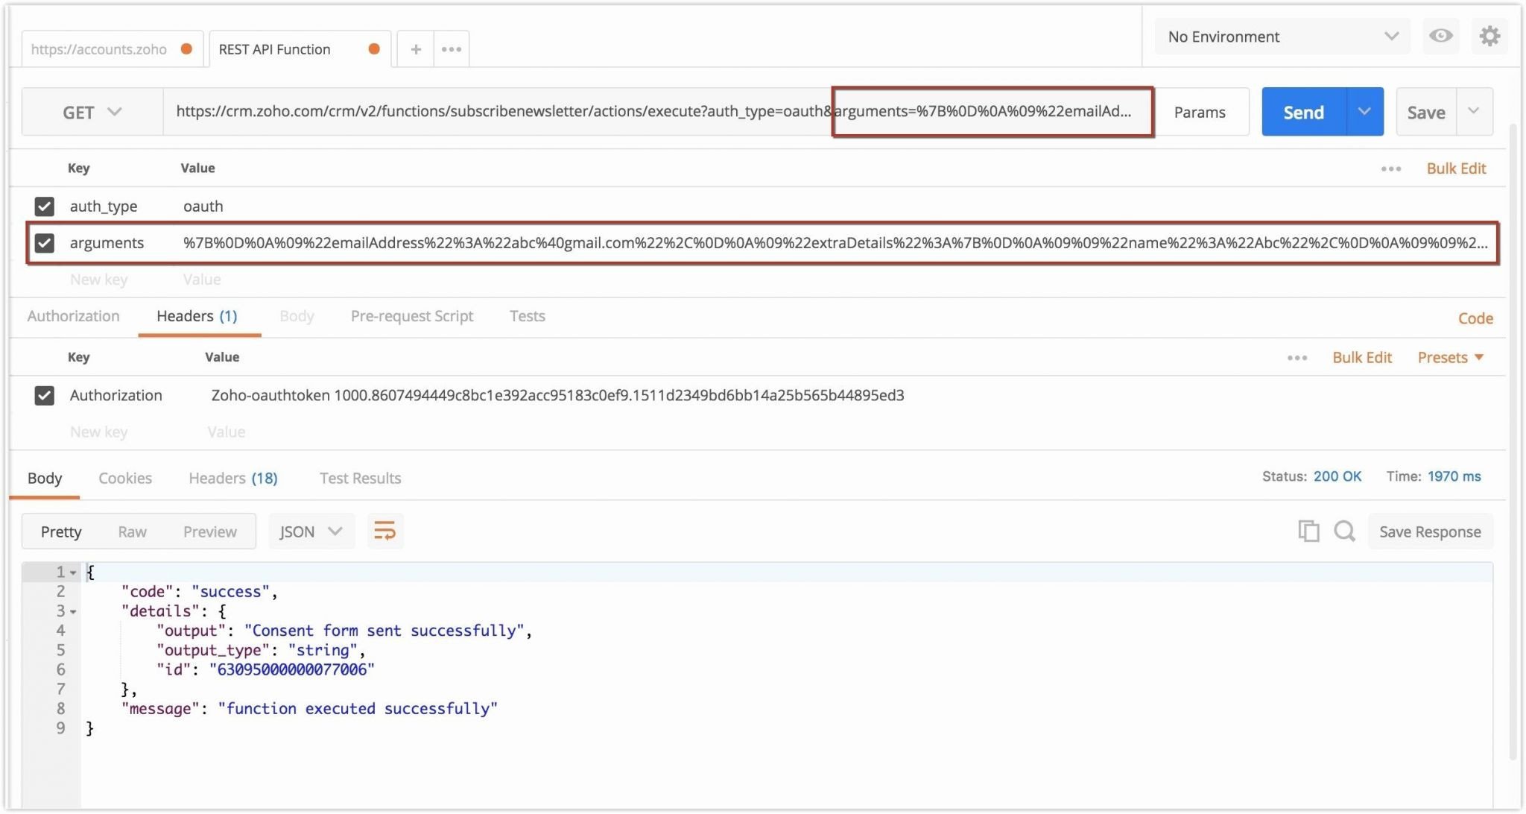The image size is (1526, 814).
Task: Toggle the arguments parameter checkbox
Action: tap(45, 242)
